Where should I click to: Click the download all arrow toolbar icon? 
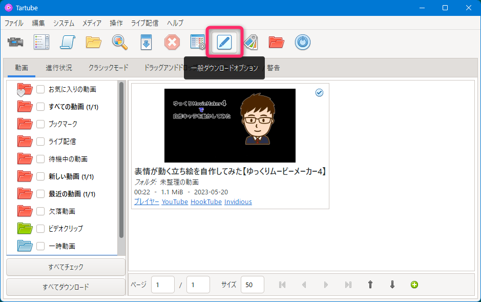point(146,42)
